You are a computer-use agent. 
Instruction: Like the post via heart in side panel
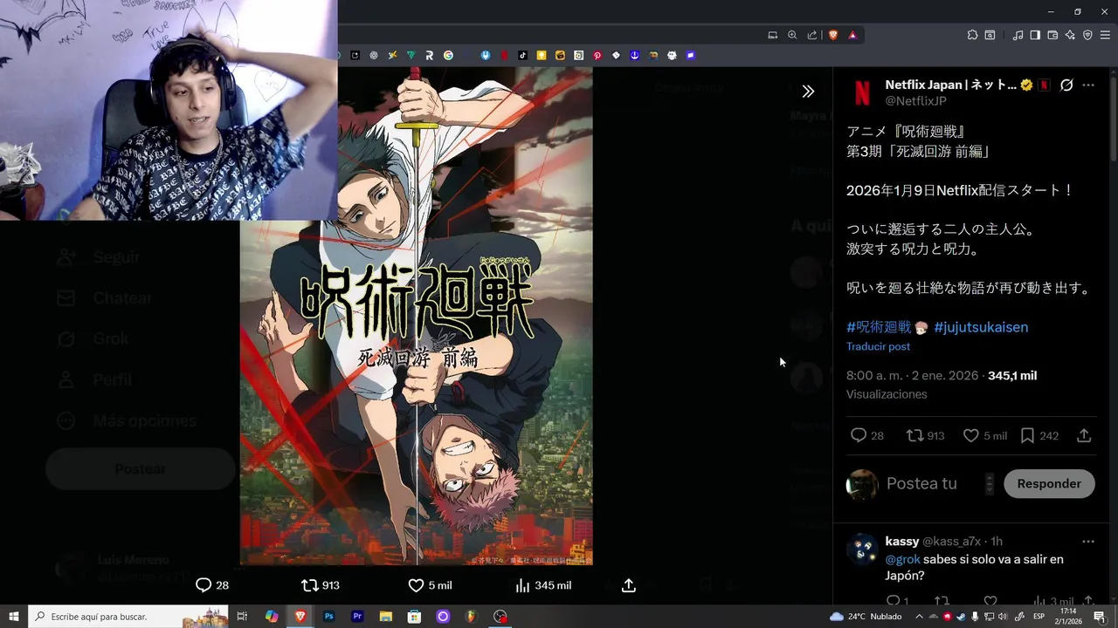point(970,435)
